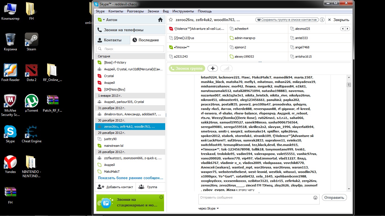Click the star icon to favorite this group
The image size is (385, 216).
tap(171, 20)
